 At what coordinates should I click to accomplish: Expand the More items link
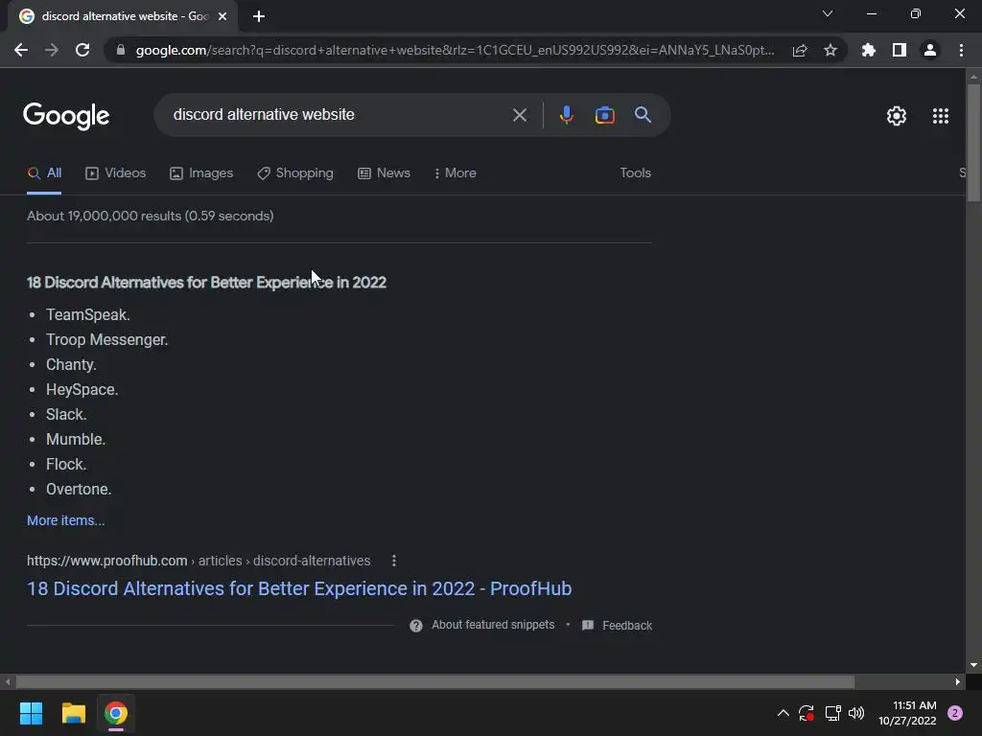(x=66, y=520)
